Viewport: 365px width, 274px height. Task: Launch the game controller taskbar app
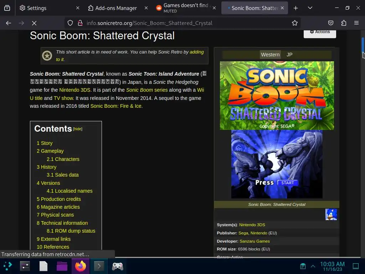point(118,266)
